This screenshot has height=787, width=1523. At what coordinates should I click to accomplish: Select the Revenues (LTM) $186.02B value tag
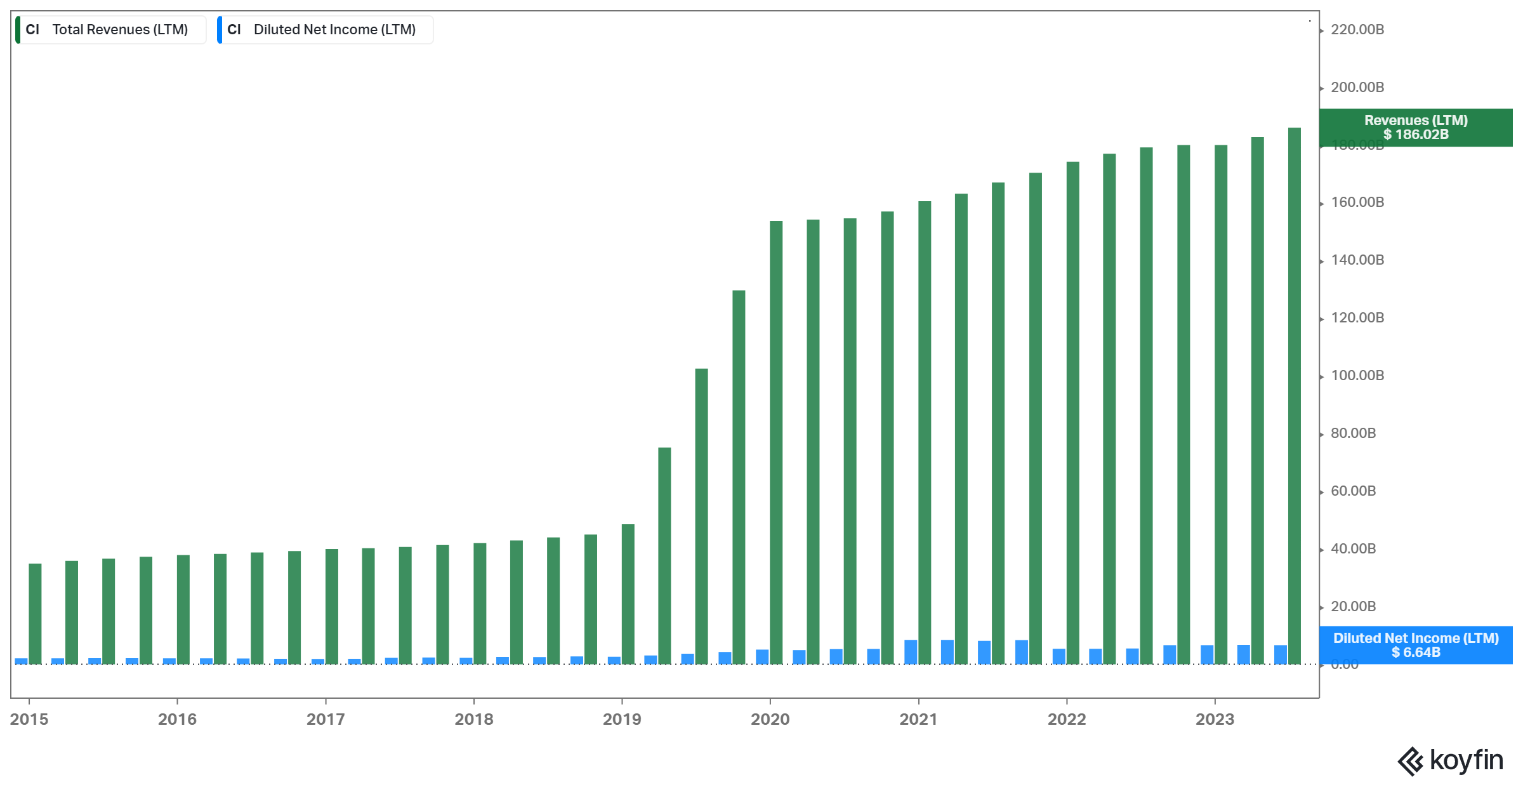click(x=1415, y=128)
